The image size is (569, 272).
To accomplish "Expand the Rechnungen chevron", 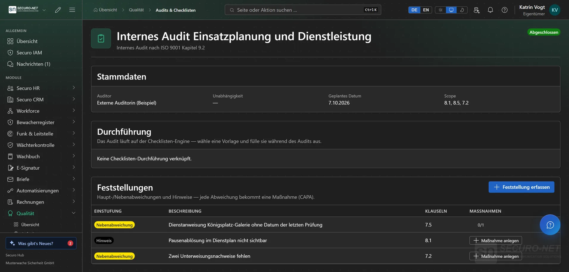I will [74, 201].
